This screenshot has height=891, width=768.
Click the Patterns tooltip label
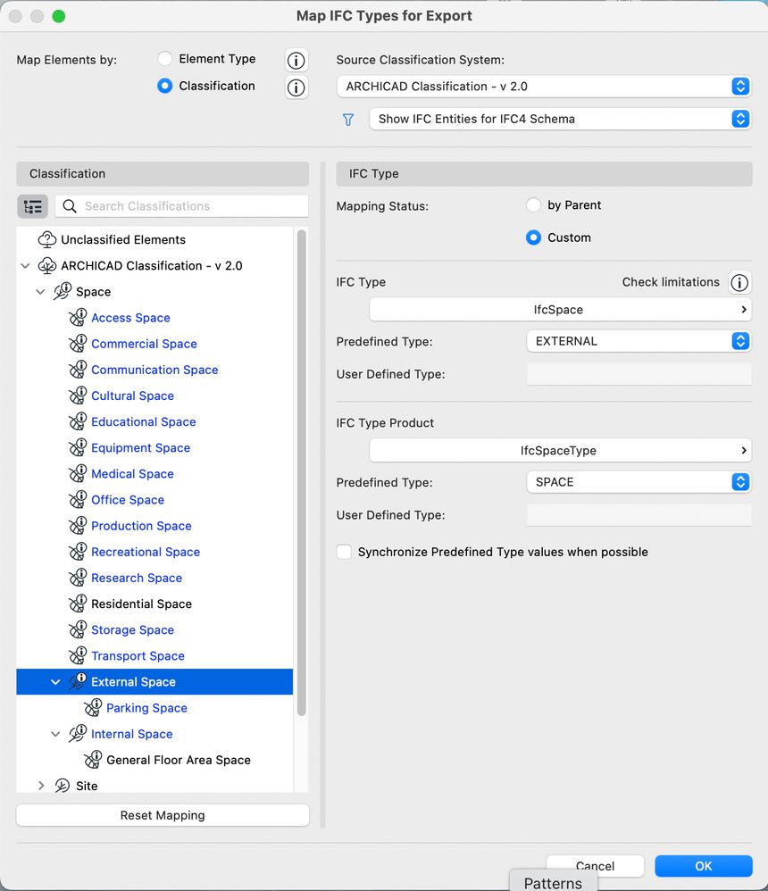point(553,882)
